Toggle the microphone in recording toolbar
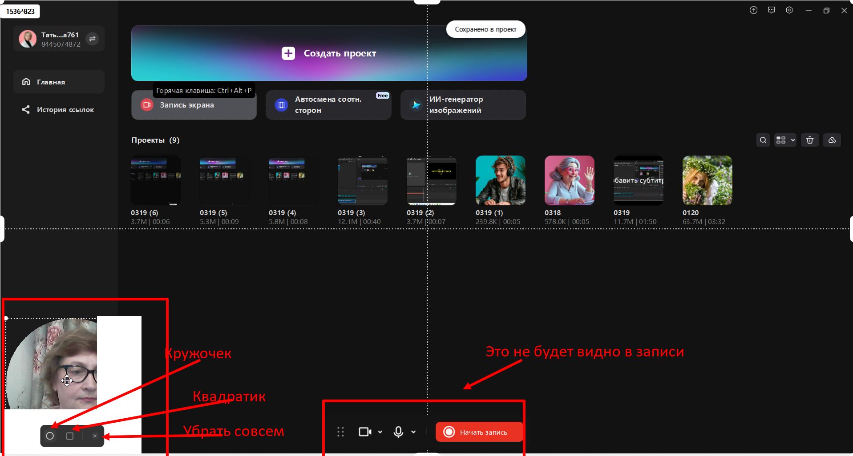This screenshot has width=853, height=456. click(399, 432)
